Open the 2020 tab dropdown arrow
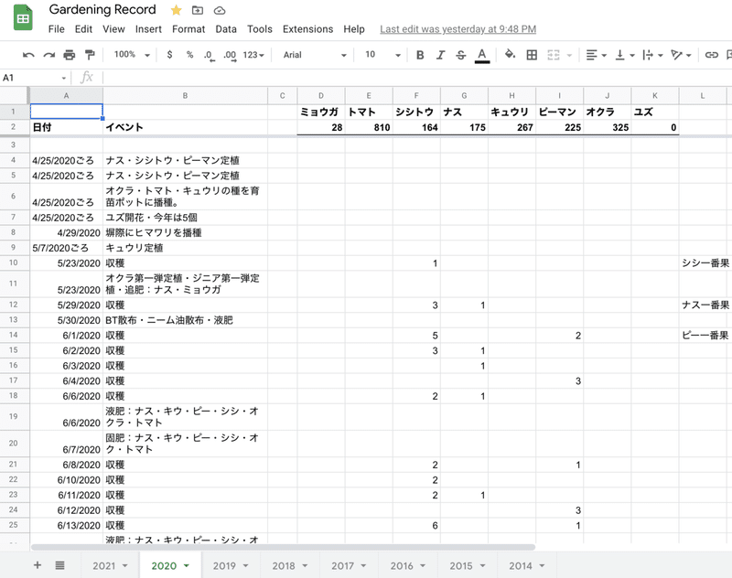732x578 pixels. point(187,566)
